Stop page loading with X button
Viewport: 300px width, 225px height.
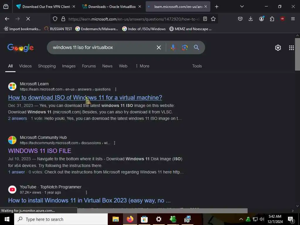[28, 19]
